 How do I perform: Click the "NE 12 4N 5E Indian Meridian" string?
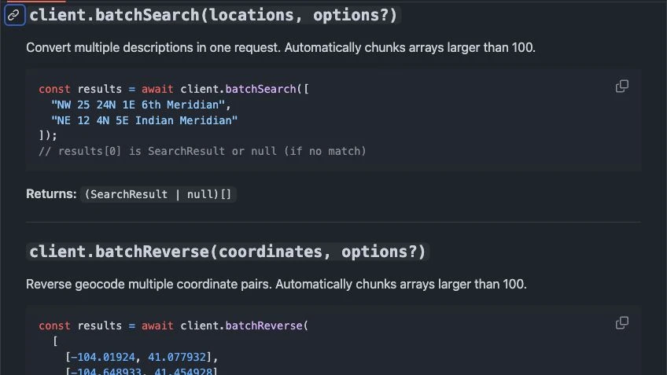pyautogui.click(x=144, y=120)
